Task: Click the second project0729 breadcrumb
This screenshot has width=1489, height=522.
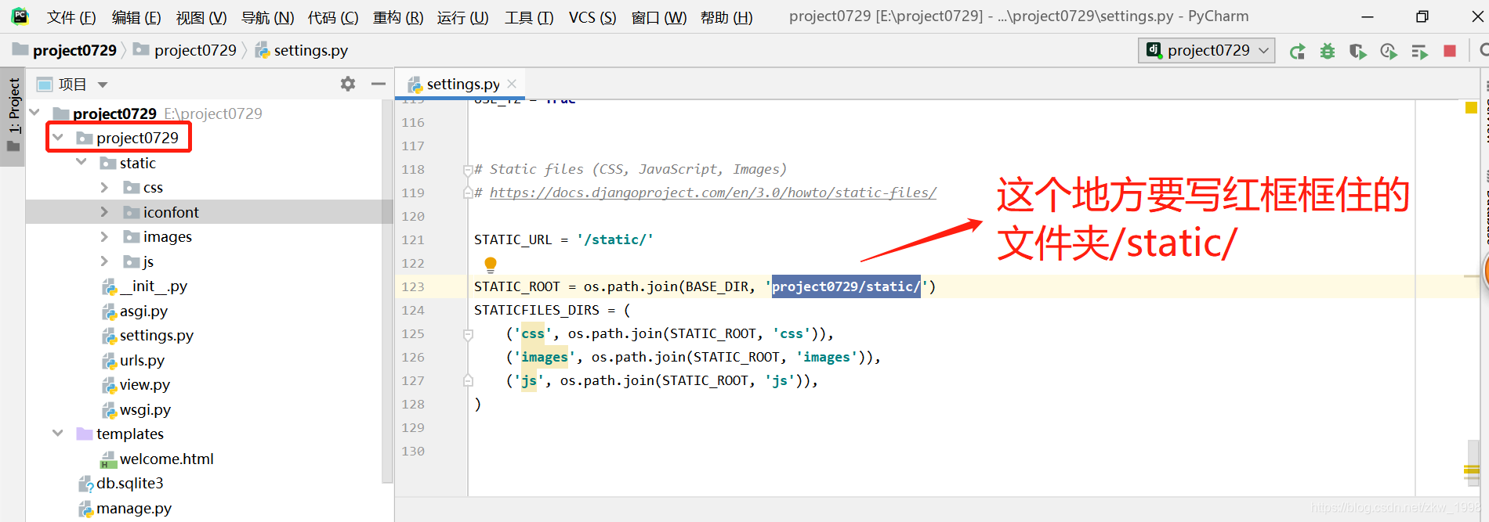Action: [186, 50]
